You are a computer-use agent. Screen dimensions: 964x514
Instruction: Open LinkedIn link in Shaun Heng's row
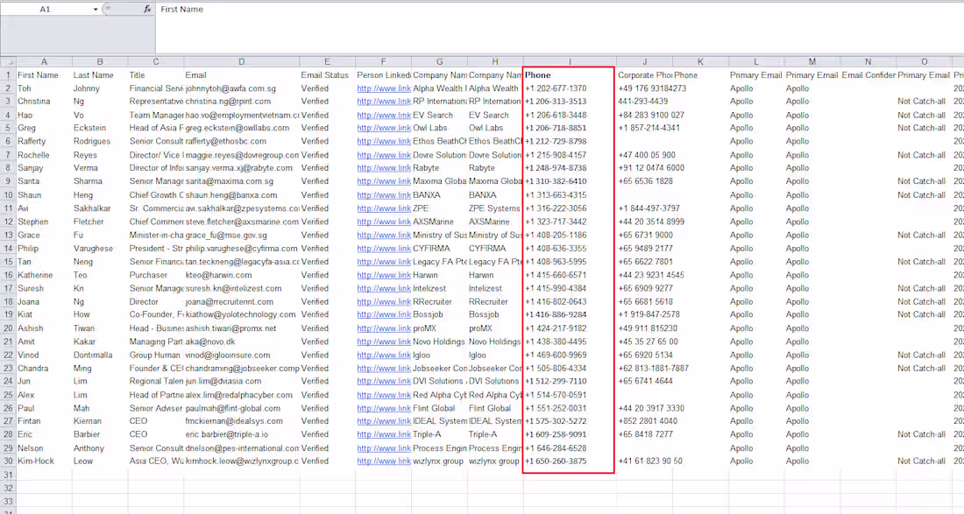(384, 195)
